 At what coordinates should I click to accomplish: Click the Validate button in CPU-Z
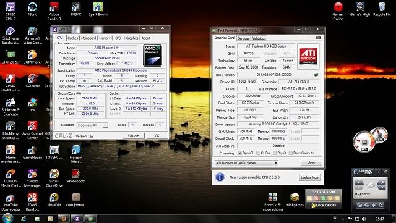pyautogui.click(x=134, y=135)
